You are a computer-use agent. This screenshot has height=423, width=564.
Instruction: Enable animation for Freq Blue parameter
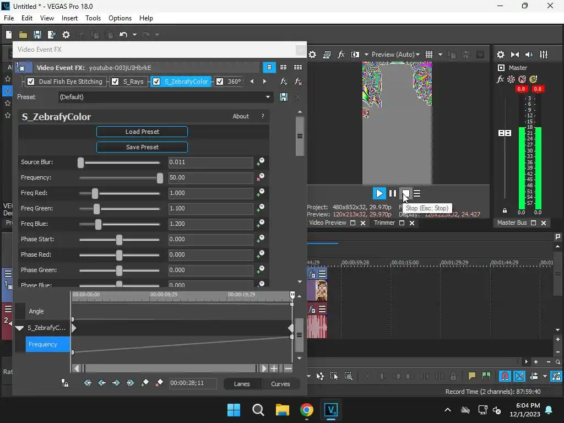(x=261, y=224)
